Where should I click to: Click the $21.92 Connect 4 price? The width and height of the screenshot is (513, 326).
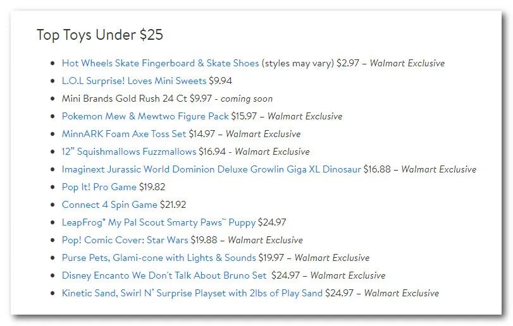173,205
